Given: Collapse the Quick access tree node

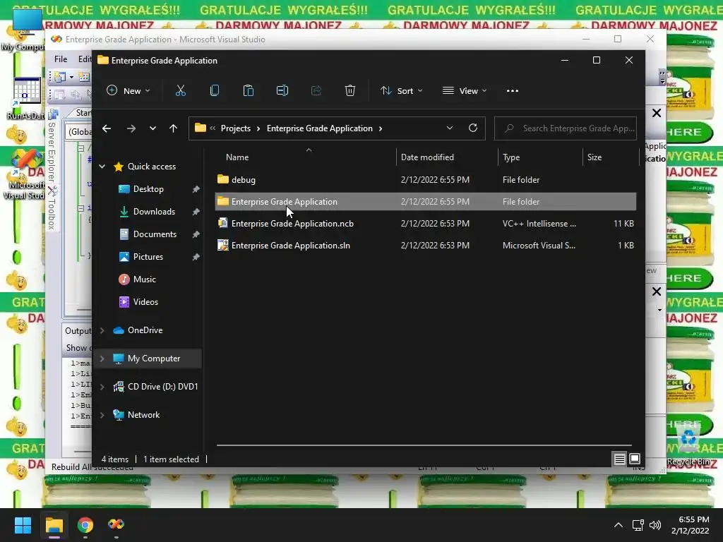Looking at the screenshot, I should tap(102, 167).
